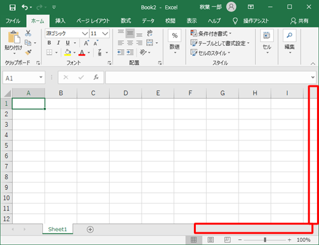Expand the formula bar

coord(313,77)
